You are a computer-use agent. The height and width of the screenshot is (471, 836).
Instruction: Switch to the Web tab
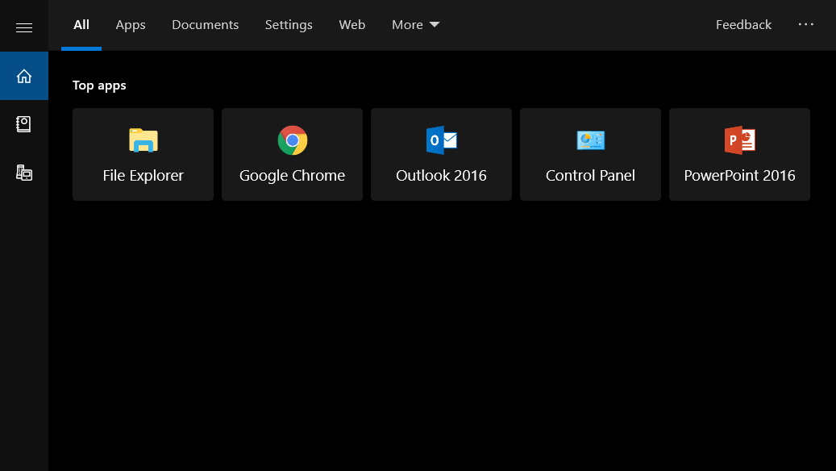click(351, 25)
